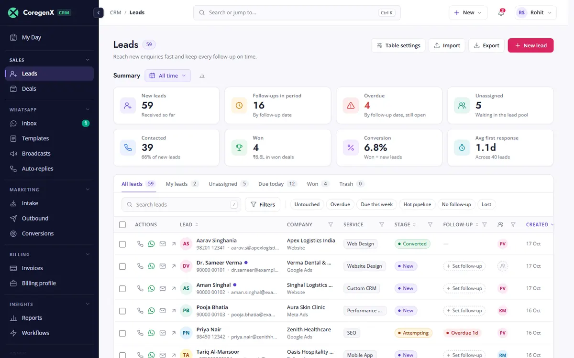Select the Aman Singhal row checkbox
The image size is (574, 358).
122,288
